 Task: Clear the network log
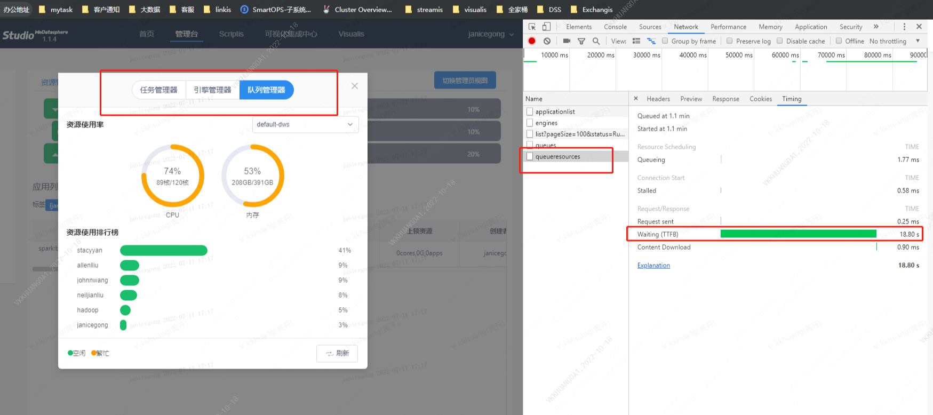pos(547,41)
